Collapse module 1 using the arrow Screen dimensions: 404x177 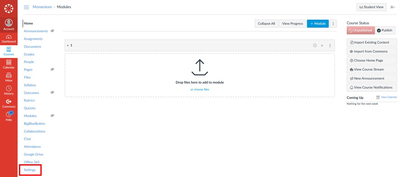(x=68, y=46)
